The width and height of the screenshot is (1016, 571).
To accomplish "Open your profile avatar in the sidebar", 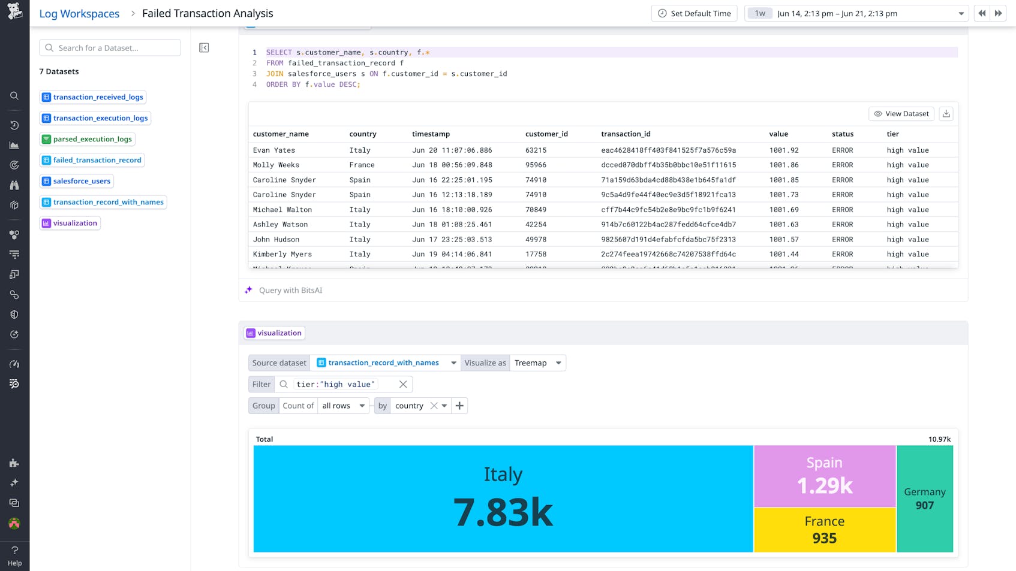I will (14, 523).
